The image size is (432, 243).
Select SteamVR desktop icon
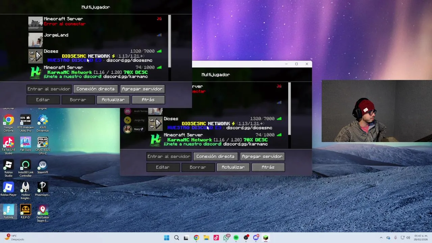[x=43, y=167]
